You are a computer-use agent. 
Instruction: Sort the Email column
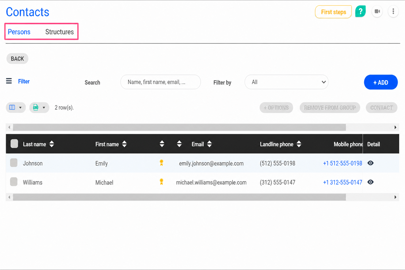(x=209, y=144)
